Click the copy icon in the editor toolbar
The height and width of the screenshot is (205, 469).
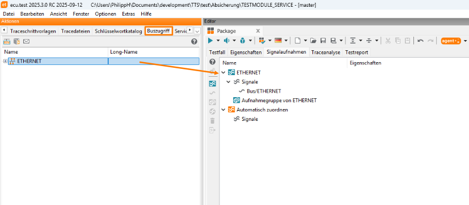point(398,41)
